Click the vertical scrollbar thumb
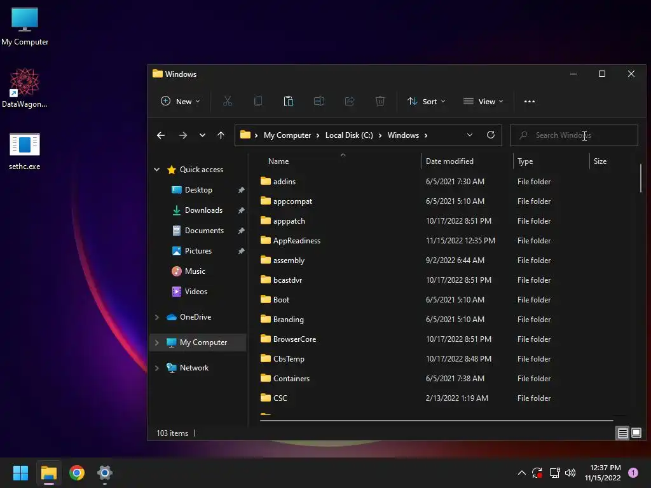Screen dimensions: 651x488 [x=641, y=178]
